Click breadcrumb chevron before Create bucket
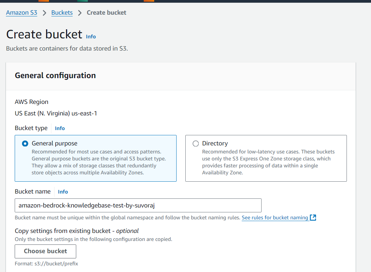This screenshot has height=272, width=371. coord(79,13)
